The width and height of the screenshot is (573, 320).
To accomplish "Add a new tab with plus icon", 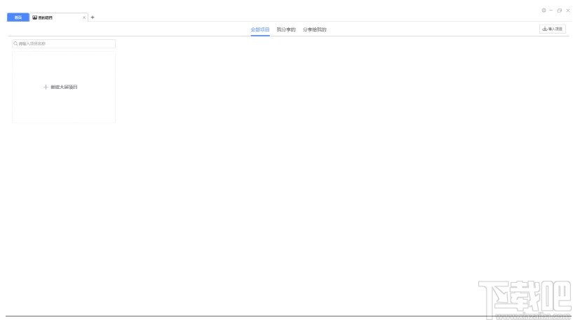I will coord(93,17).
